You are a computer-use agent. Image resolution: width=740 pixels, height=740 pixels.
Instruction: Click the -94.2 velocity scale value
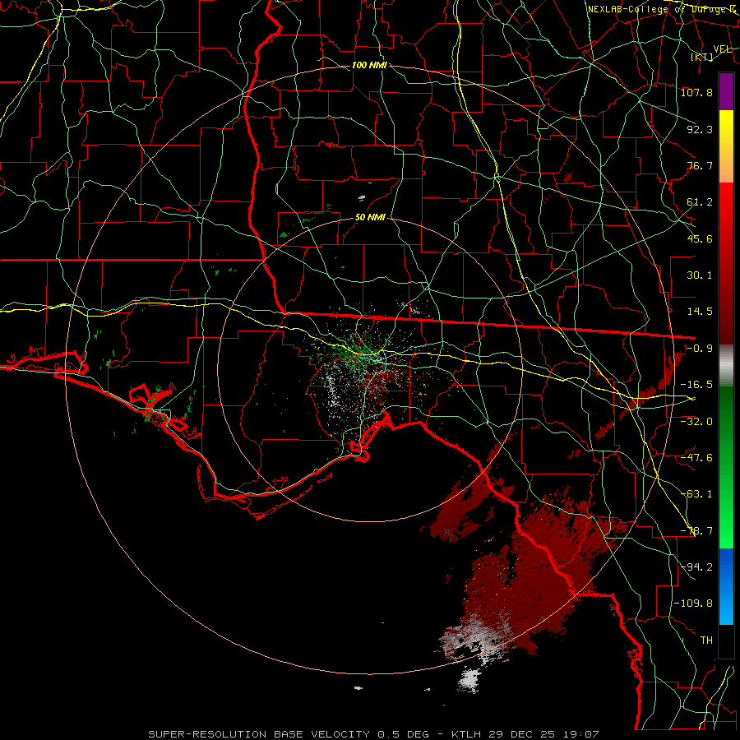pos(696,567)
